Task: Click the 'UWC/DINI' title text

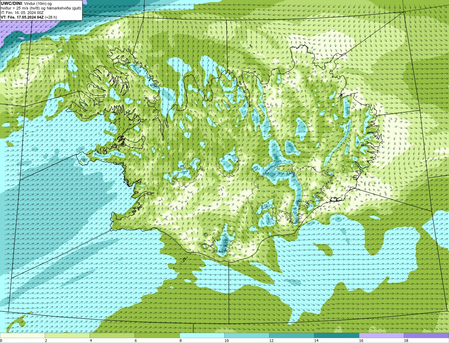Action: pos(11,3)
